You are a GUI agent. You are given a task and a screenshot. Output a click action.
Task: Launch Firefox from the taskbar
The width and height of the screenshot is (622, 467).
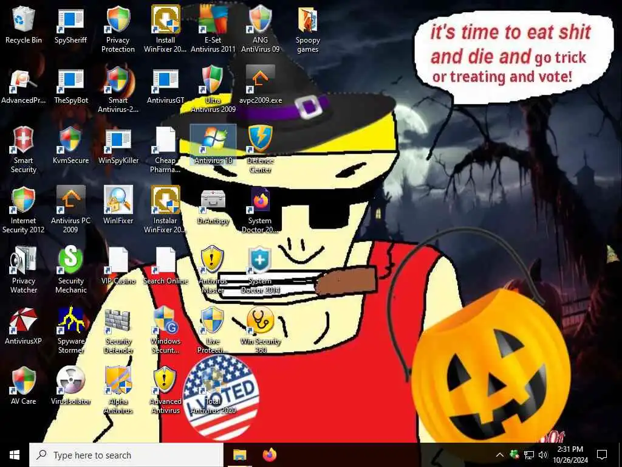pos(270,455)
